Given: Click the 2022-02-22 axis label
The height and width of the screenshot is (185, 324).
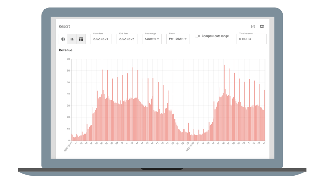Looking at the screenshot, I should point(190,147).
